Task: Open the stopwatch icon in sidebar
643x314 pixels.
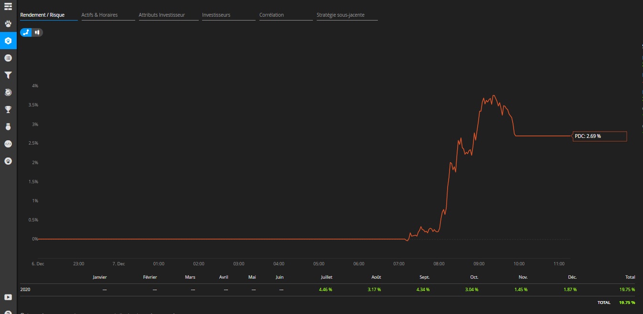Action: 8,92
